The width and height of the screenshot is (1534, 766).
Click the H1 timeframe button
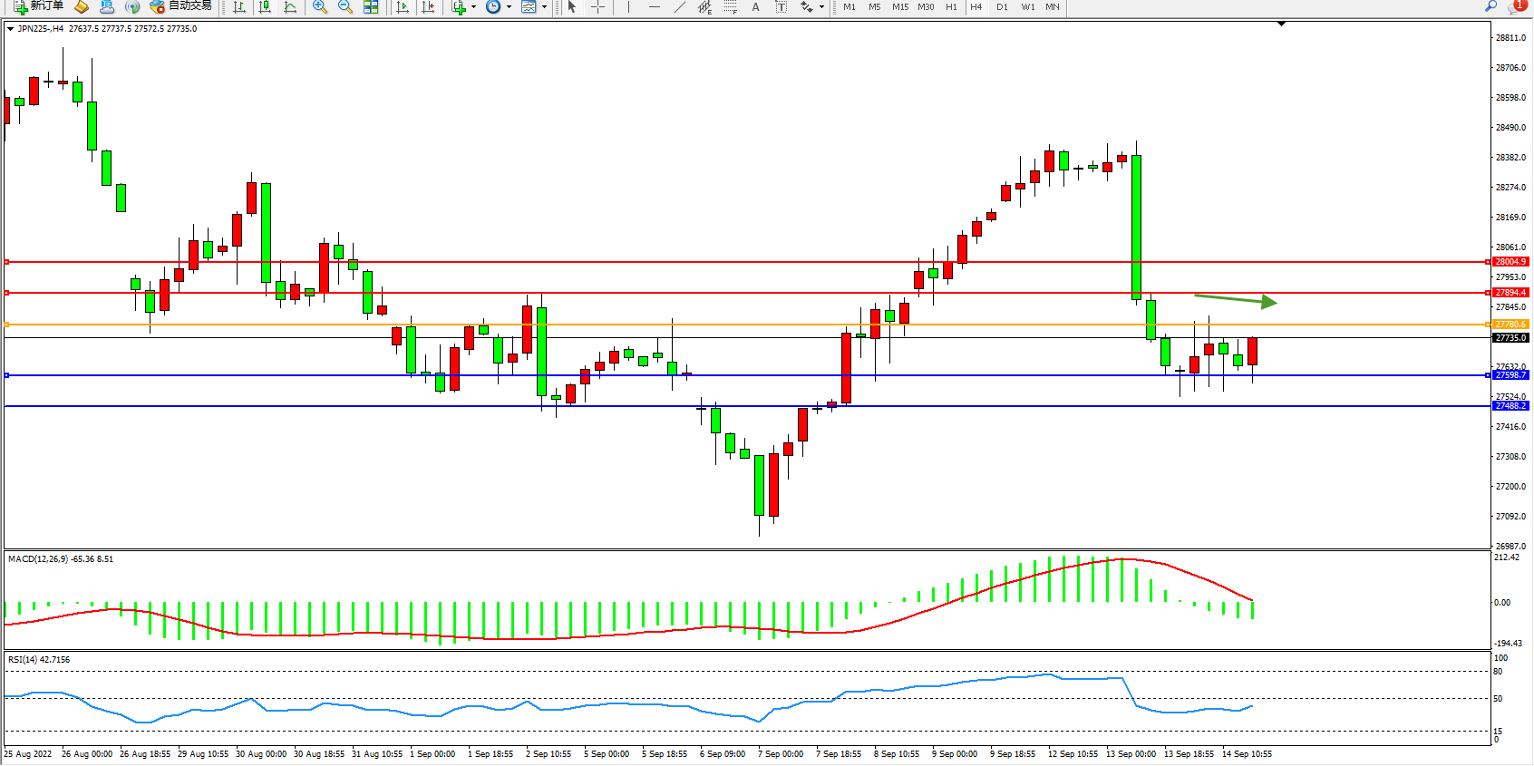pyautogui.click(x=951, y=7)
